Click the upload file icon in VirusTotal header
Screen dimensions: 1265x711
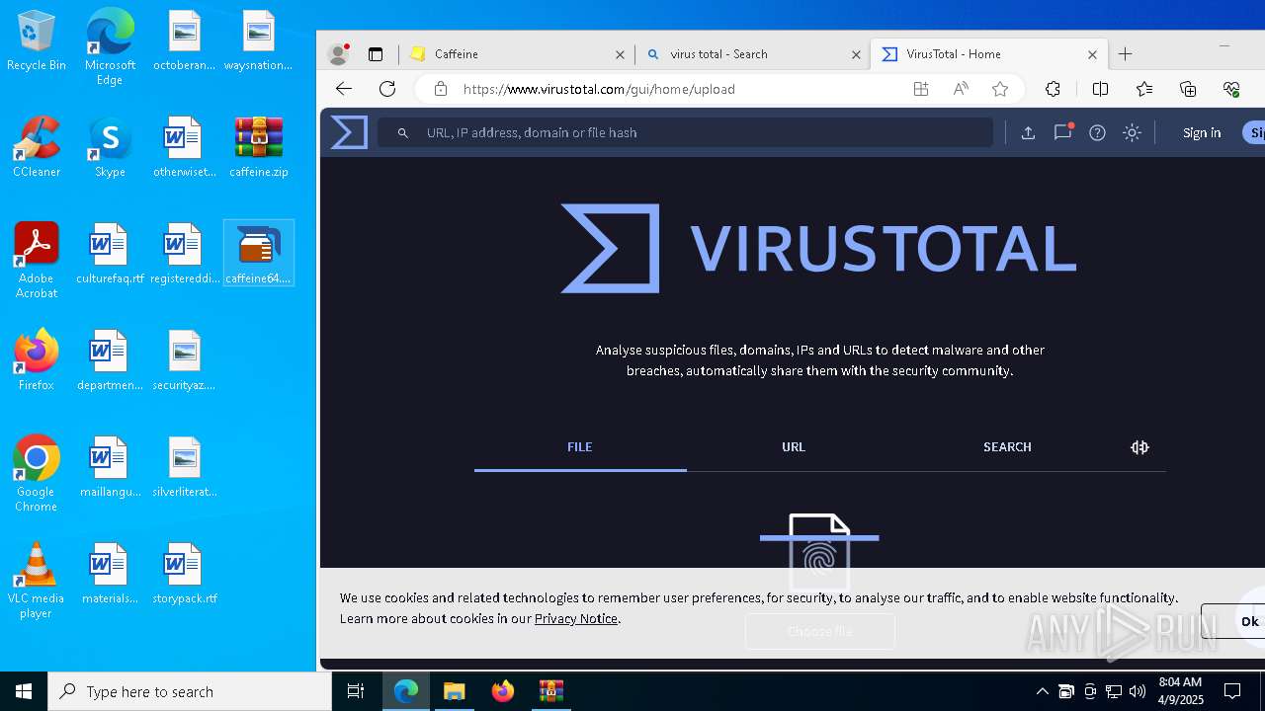point(1028,132)
